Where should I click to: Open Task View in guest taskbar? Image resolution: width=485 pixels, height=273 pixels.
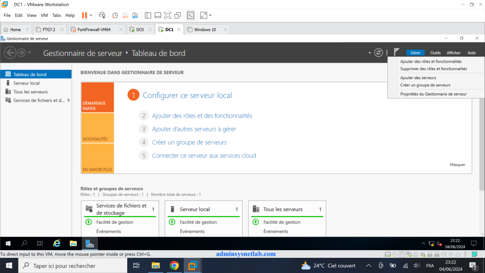(40, 244)
